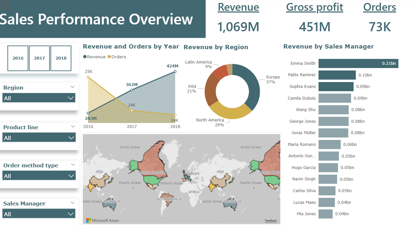
Task: Select 2018 in the year slicer
Action: pos(61,58)
